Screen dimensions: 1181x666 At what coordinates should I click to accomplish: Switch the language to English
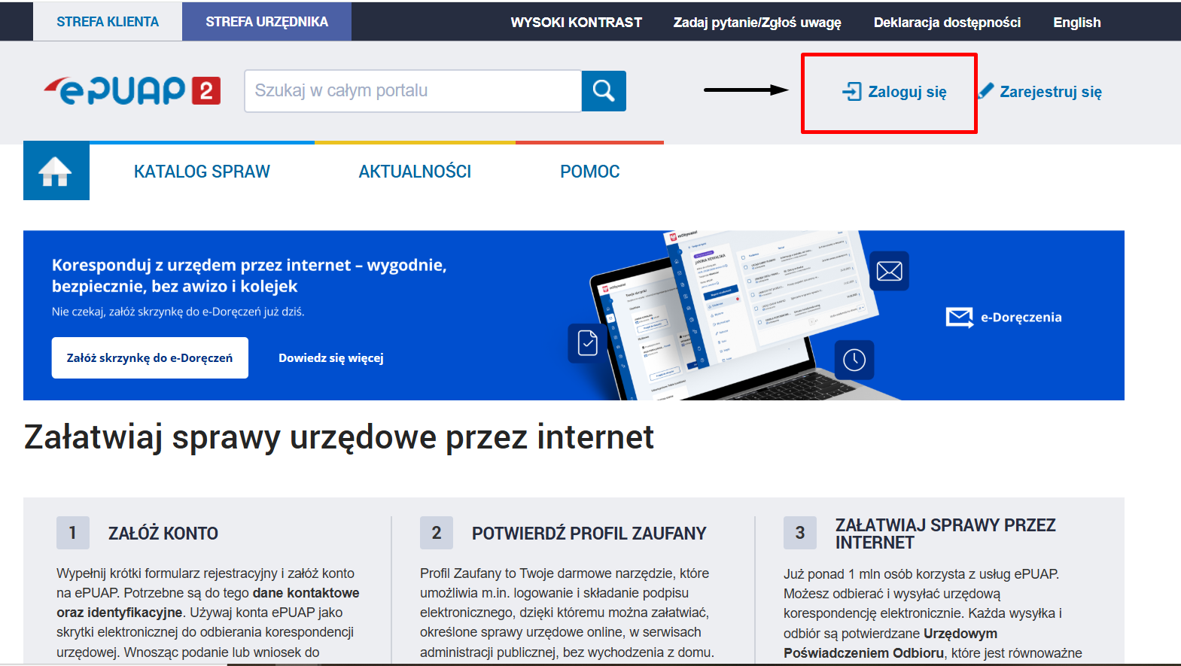pyautogui.click(x=1076, y=23)
